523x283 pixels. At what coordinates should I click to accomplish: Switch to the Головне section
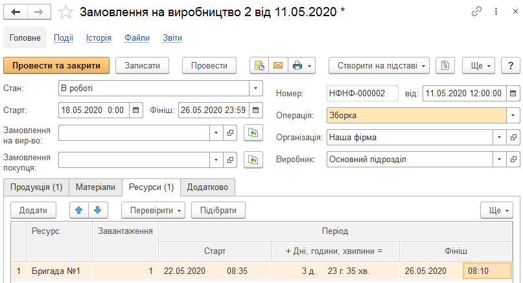[x=25, y=37]
